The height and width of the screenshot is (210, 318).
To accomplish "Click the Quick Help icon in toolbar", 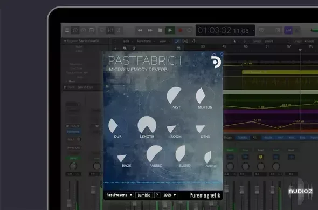I will pyautogui.click(x=84, y=30).
